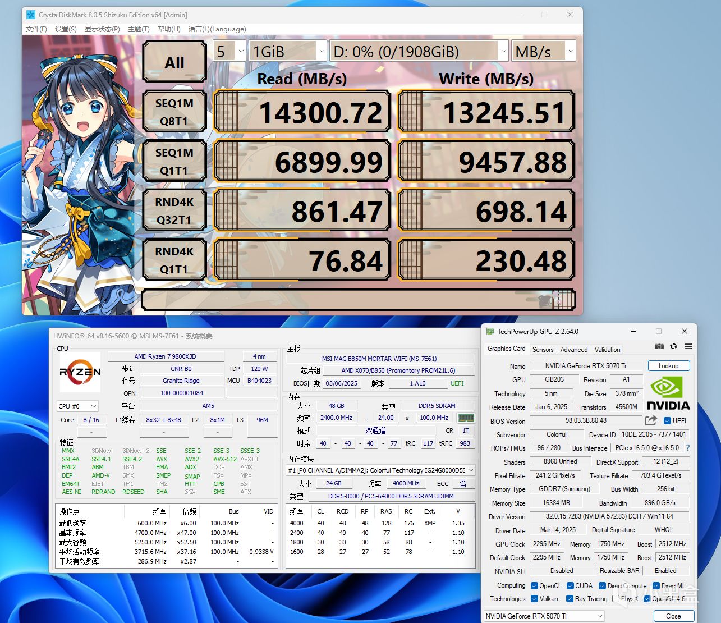Open the 设置(S) menu
This screenshot has height=623, width=721.
click(x=66, y=29)
